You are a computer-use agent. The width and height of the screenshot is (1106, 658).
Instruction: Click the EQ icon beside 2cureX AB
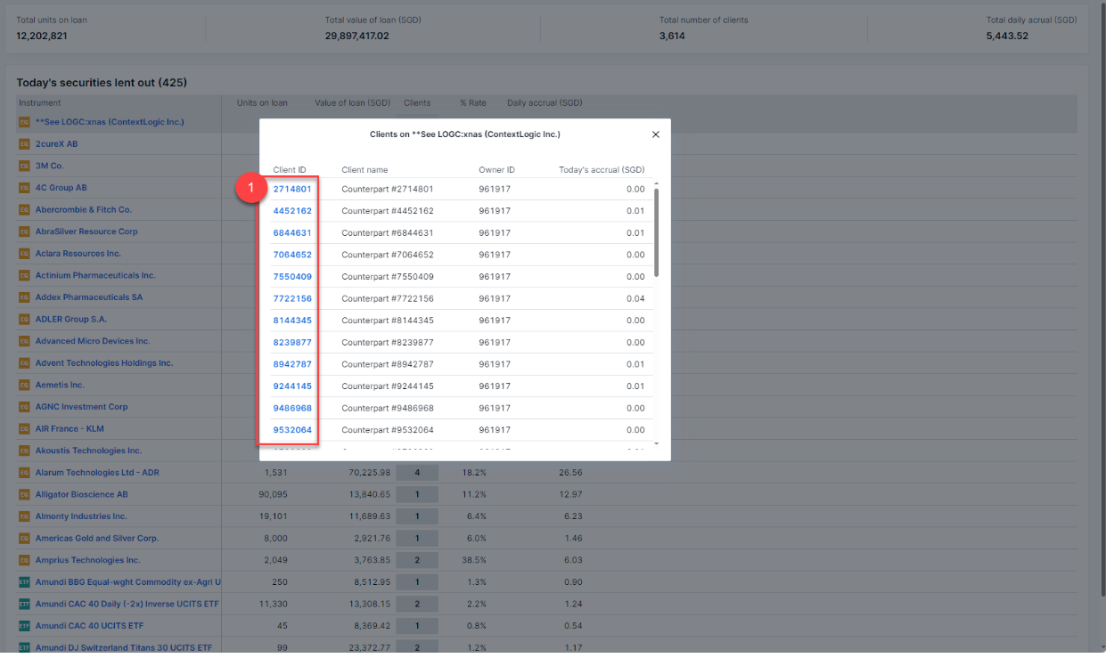pyautogui.click(x=24, y=143)
